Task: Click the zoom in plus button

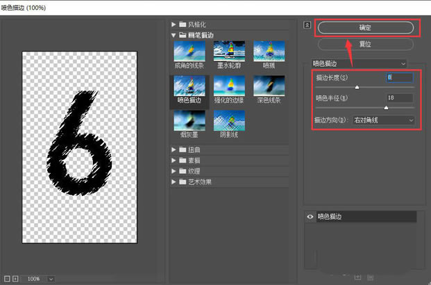Action: (15, 279)
